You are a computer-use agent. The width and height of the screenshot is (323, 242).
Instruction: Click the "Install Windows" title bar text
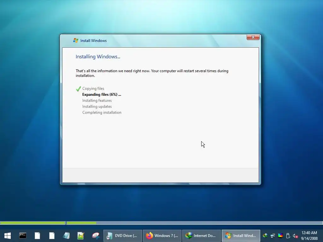click(x=93, y=41)
